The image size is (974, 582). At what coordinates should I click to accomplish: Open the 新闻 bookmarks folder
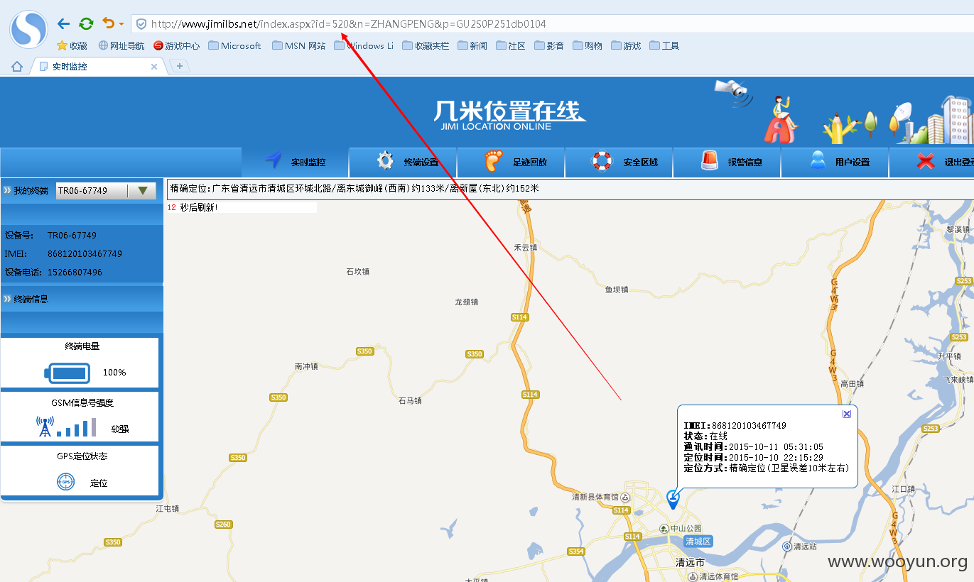(x=472, y=45)
